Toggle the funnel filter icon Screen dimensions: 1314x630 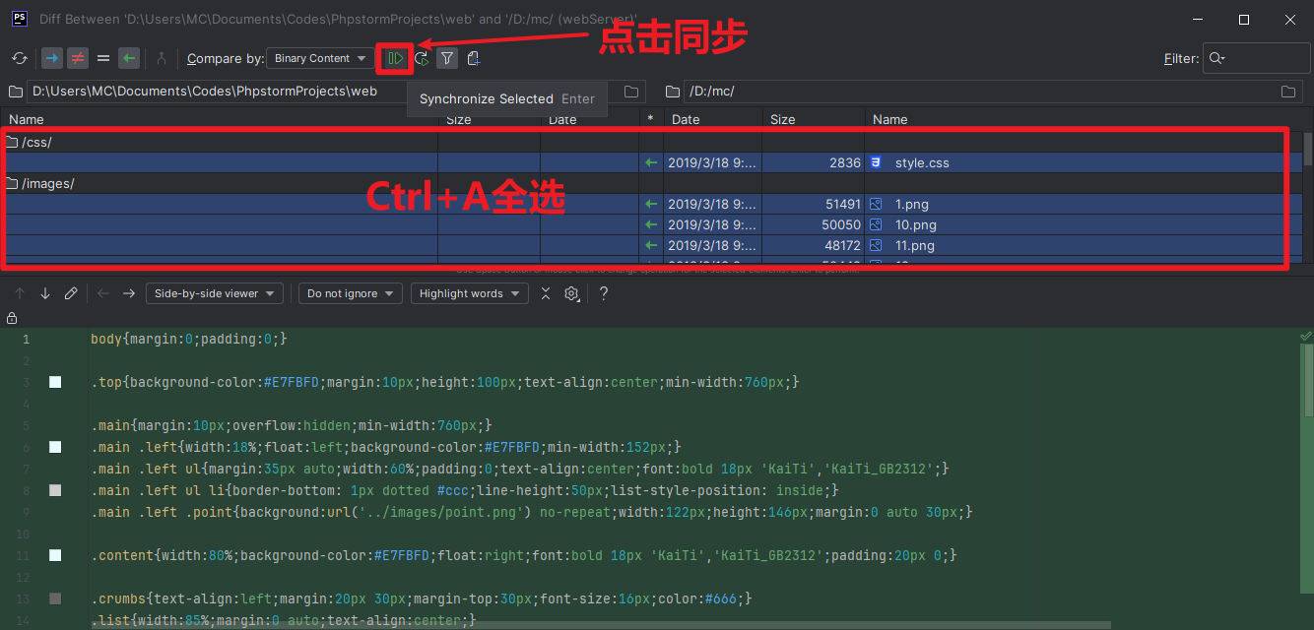(x=447, y=58)
